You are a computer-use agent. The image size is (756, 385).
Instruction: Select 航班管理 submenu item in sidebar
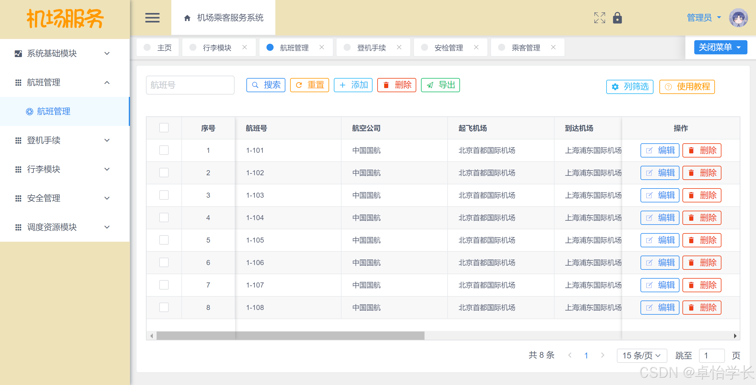point(65,111)
